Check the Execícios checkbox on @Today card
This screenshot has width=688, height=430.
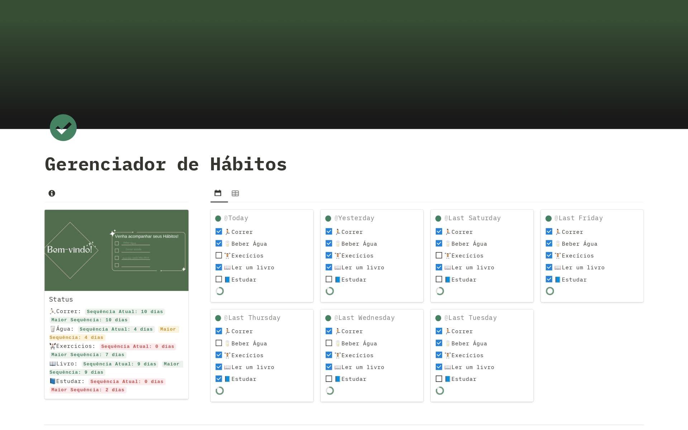(x=219, y=255)
